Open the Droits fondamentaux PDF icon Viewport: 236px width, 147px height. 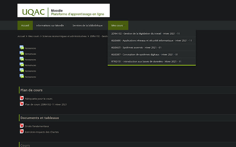pyautogui.click(x=22, y=126)
